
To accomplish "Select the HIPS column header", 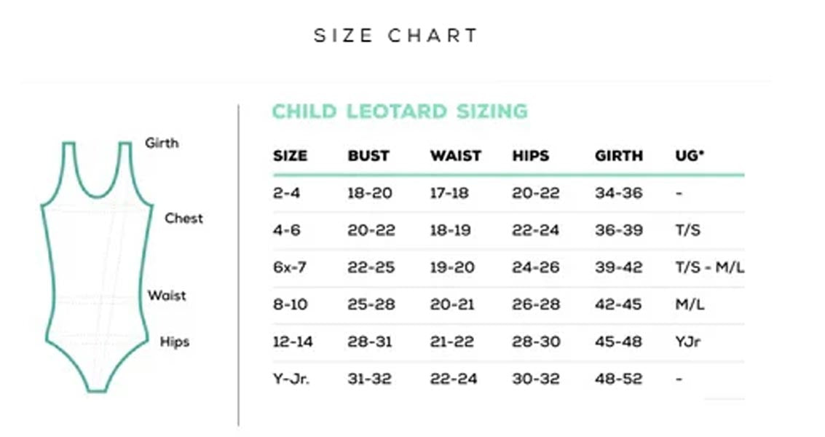I will coord(531,156).
